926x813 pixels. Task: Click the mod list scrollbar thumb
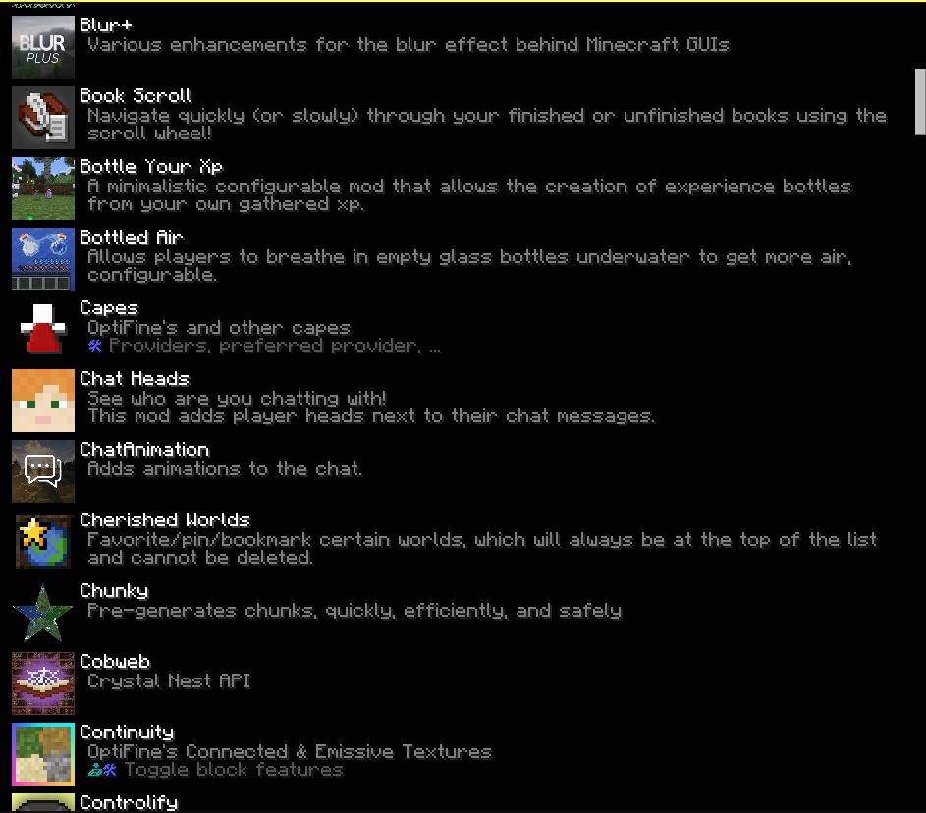click(x=920, y=102)
